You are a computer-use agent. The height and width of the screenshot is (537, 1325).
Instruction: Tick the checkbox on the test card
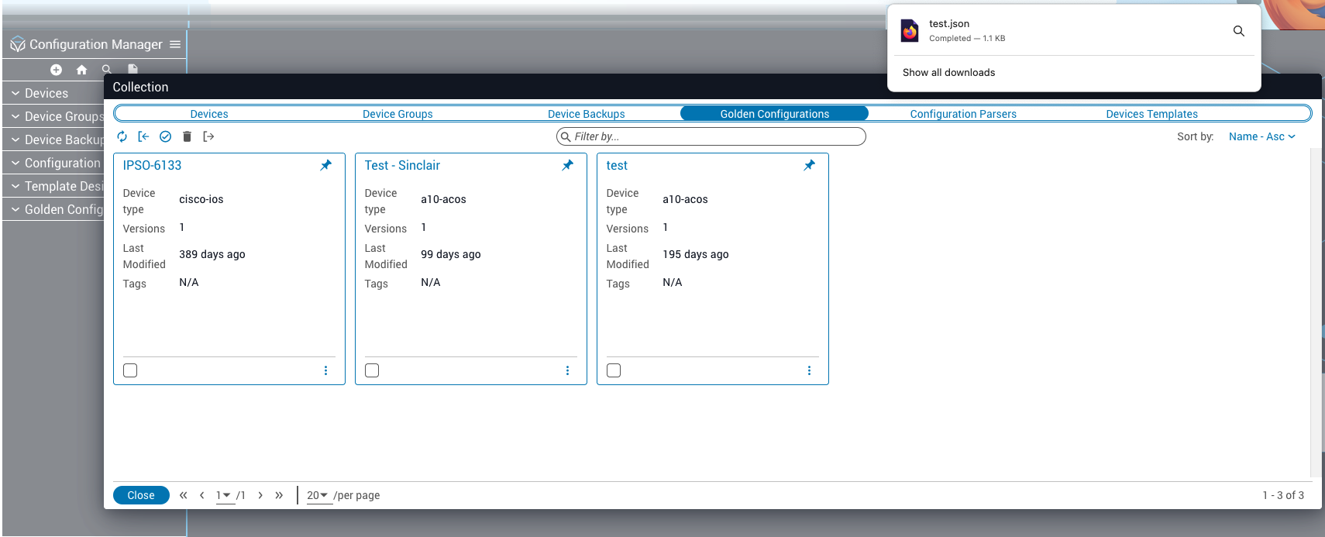[614, 370]
